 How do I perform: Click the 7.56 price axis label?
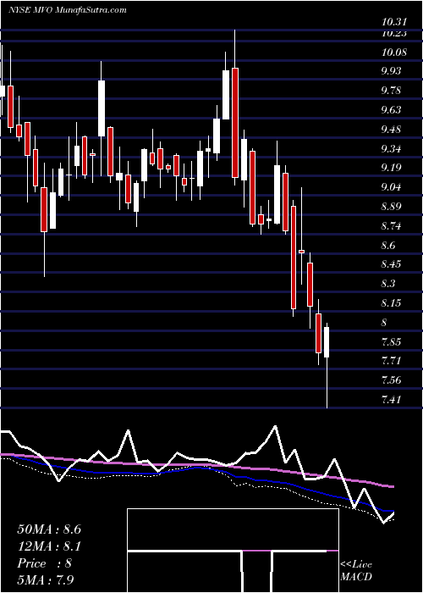(393, 380)
